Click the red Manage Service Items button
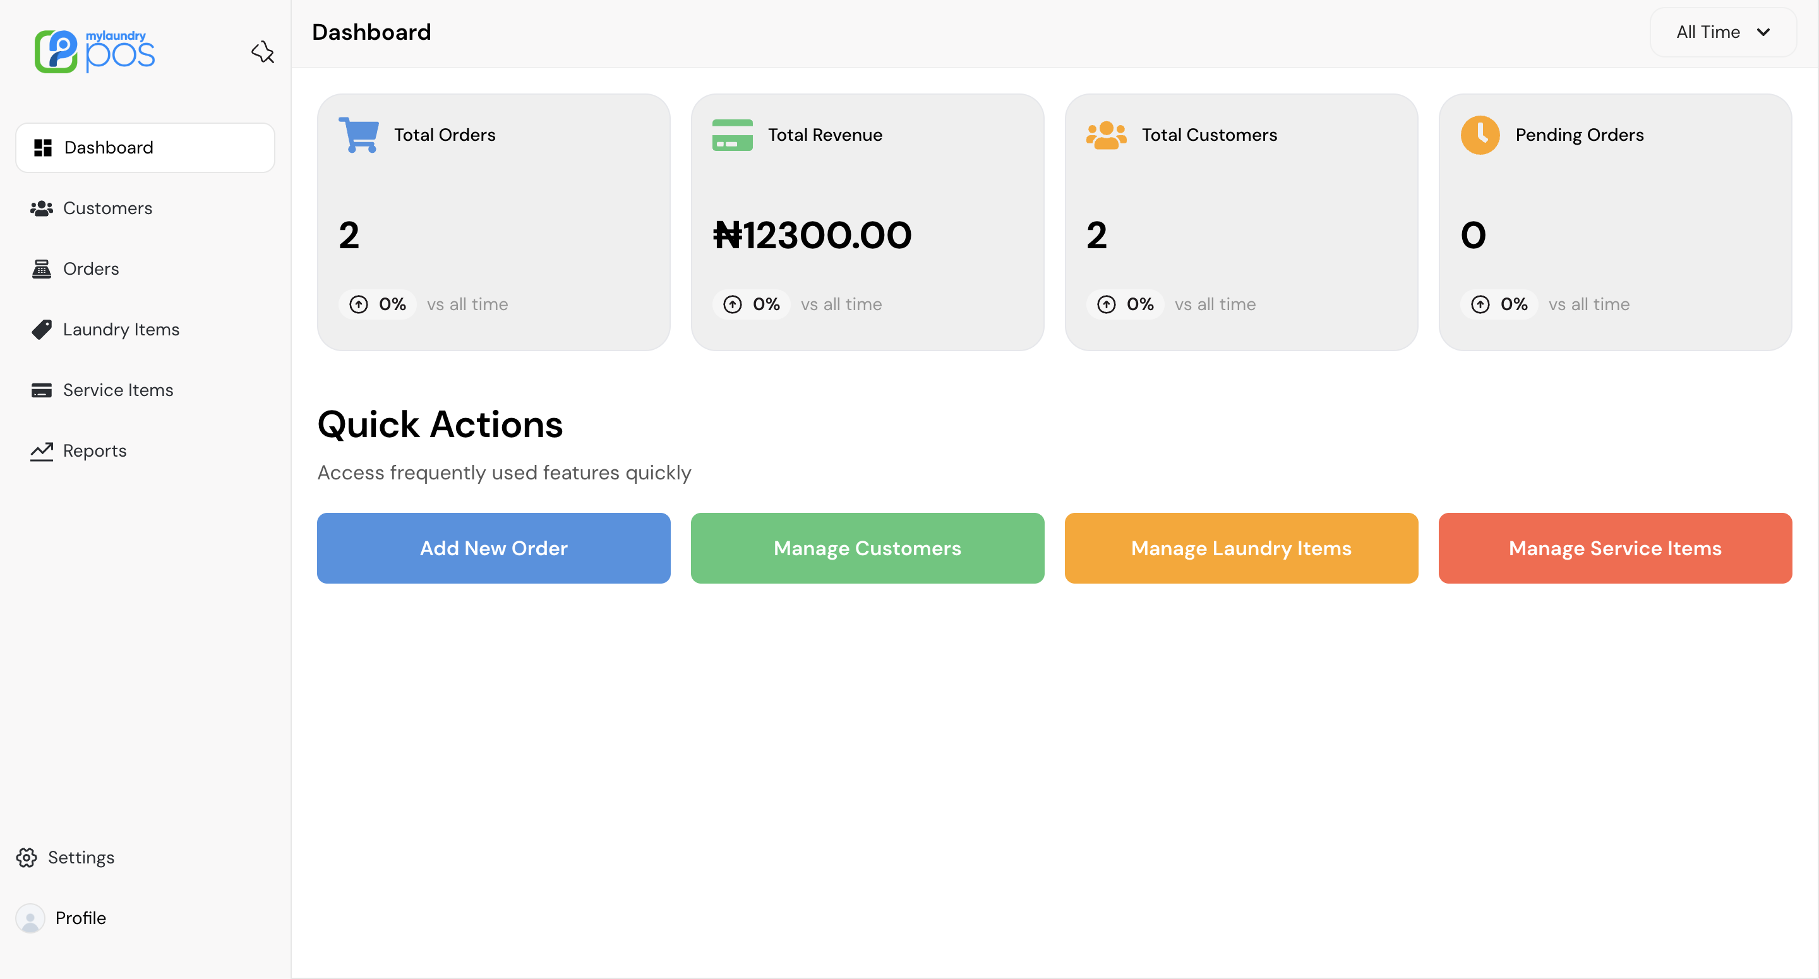This screenshot has width=1819, height=979. click(x=1615, y=548)
